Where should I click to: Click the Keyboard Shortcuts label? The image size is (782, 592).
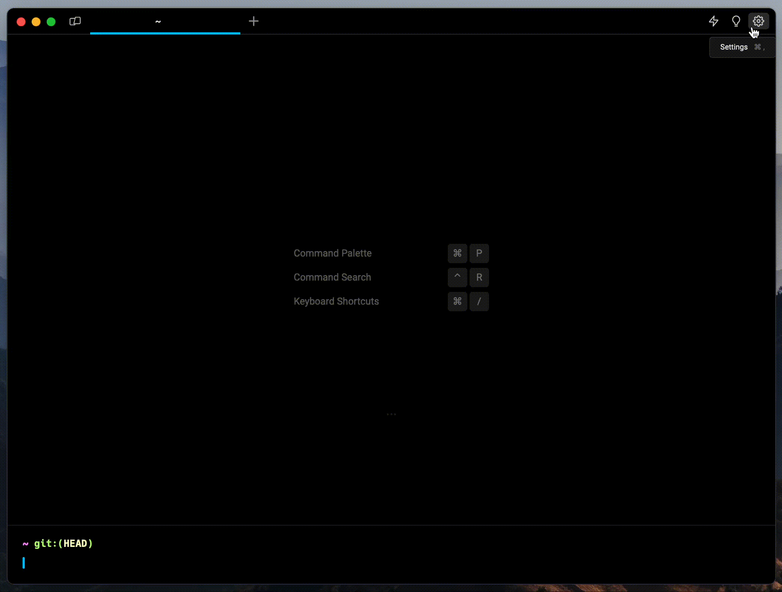[336, 301]
